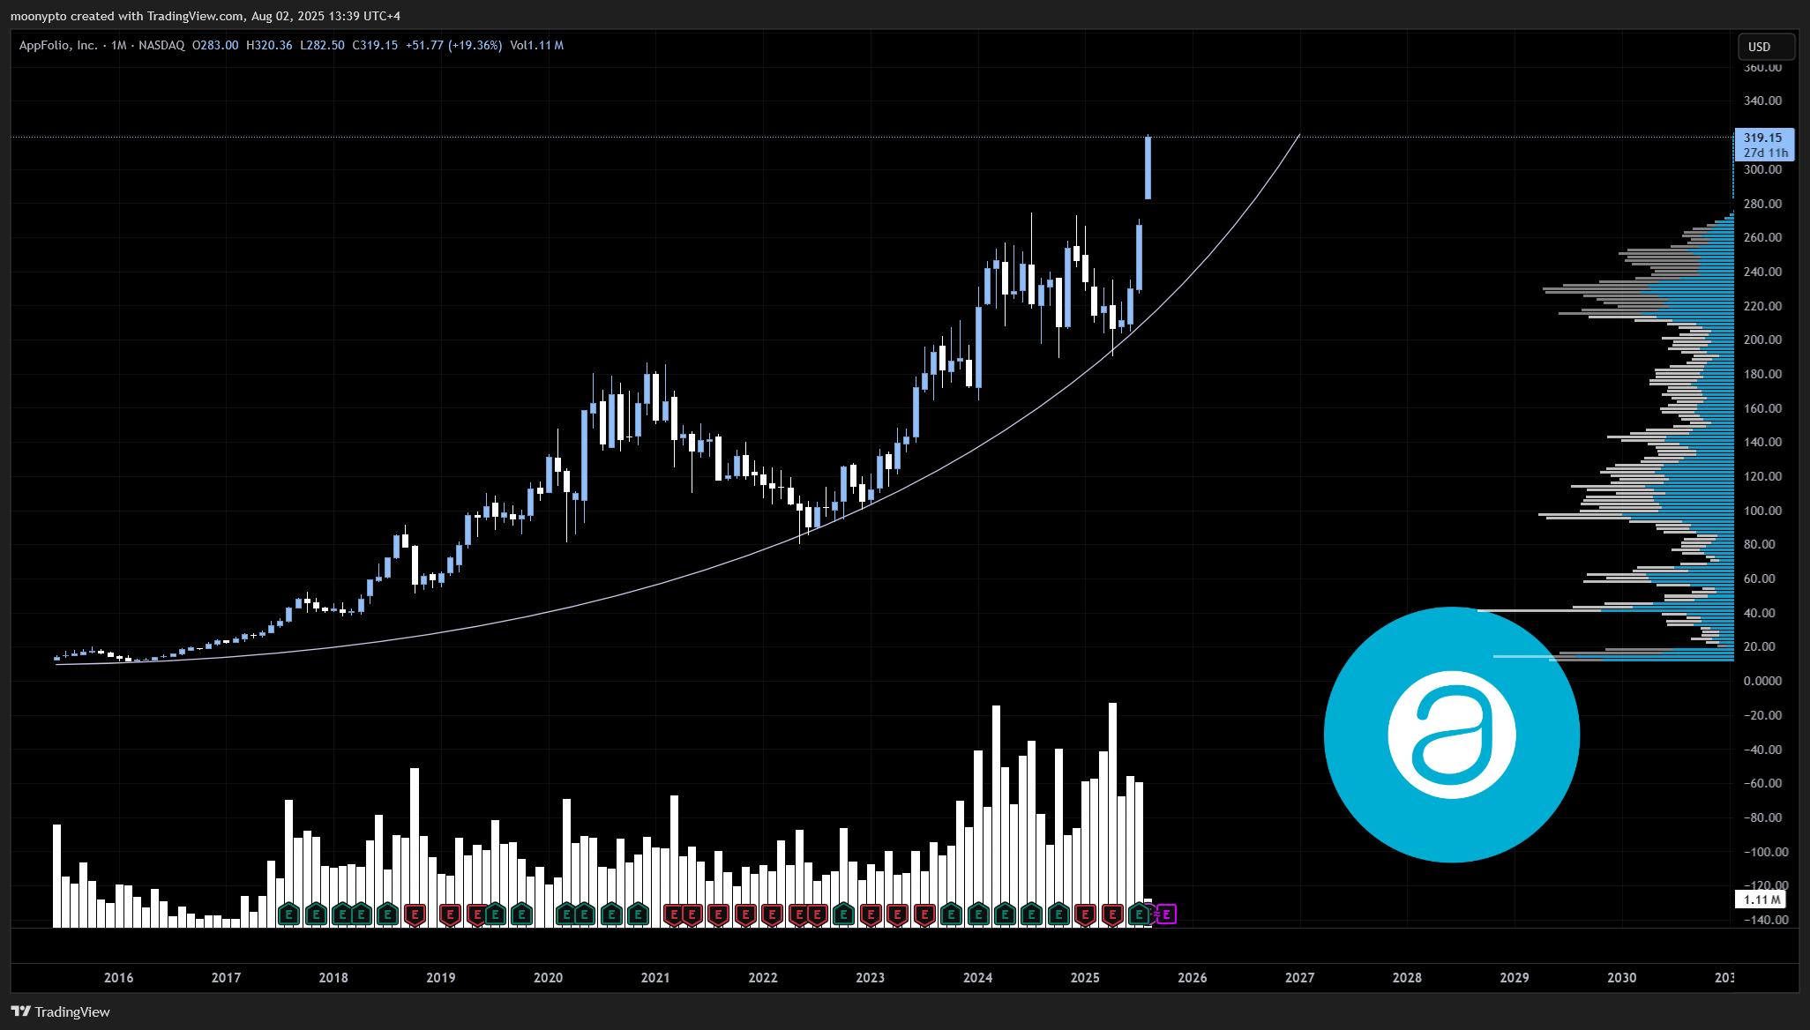Click the 2016 label on time axis
Image resolution: width=1810 pixels, height=1030 pixels.
[118, 977]
